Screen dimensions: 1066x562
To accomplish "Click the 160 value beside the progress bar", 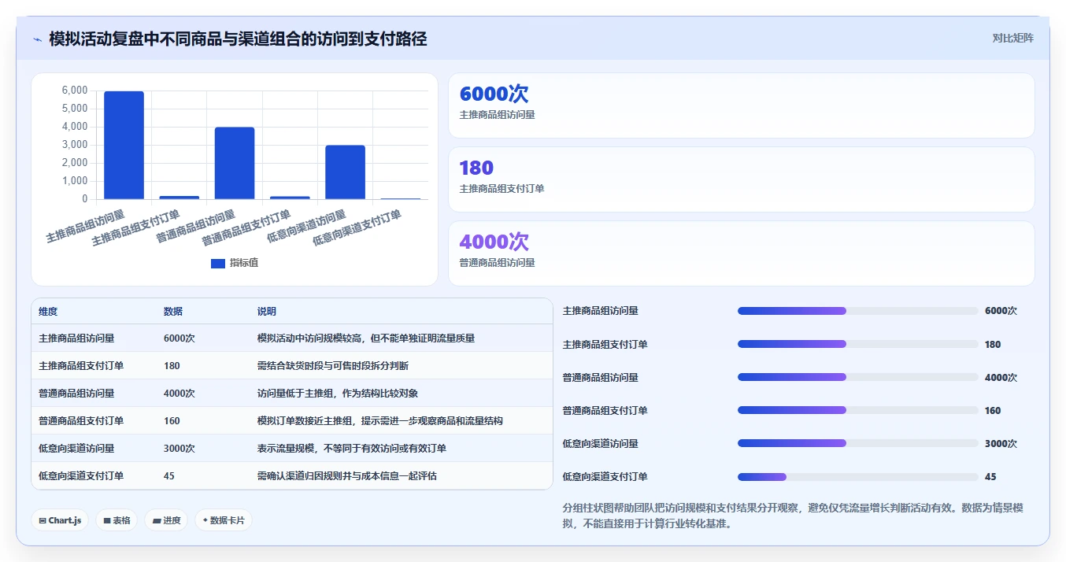I will tap(993, 410).
